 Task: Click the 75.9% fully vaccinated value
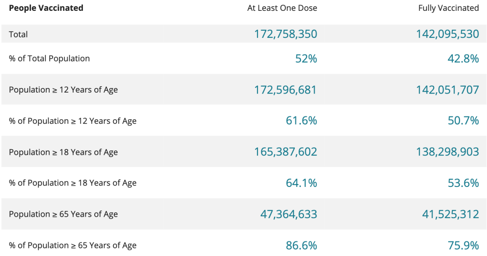pyautogui.click(x=463, y=246)
